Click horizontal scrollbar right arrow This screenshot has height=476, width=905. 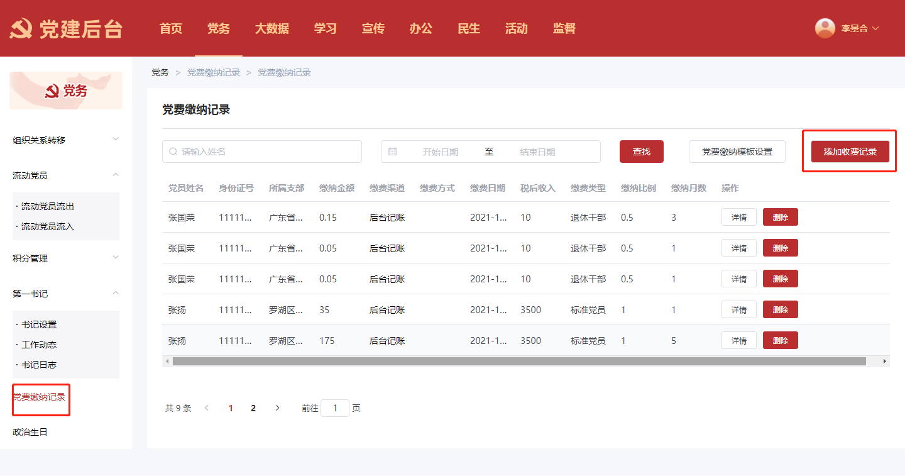tap(884, 362)
